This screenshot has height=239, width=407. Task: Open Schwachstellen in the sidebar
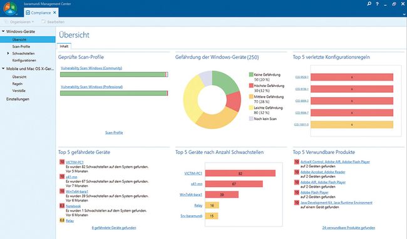23,53
